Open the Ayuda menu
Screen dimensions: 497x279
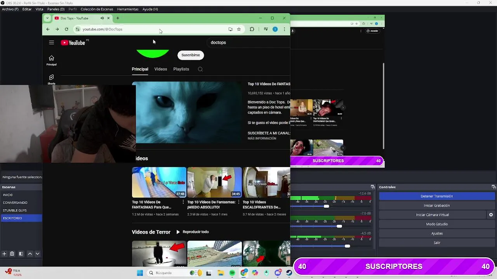tap(150, 9)
